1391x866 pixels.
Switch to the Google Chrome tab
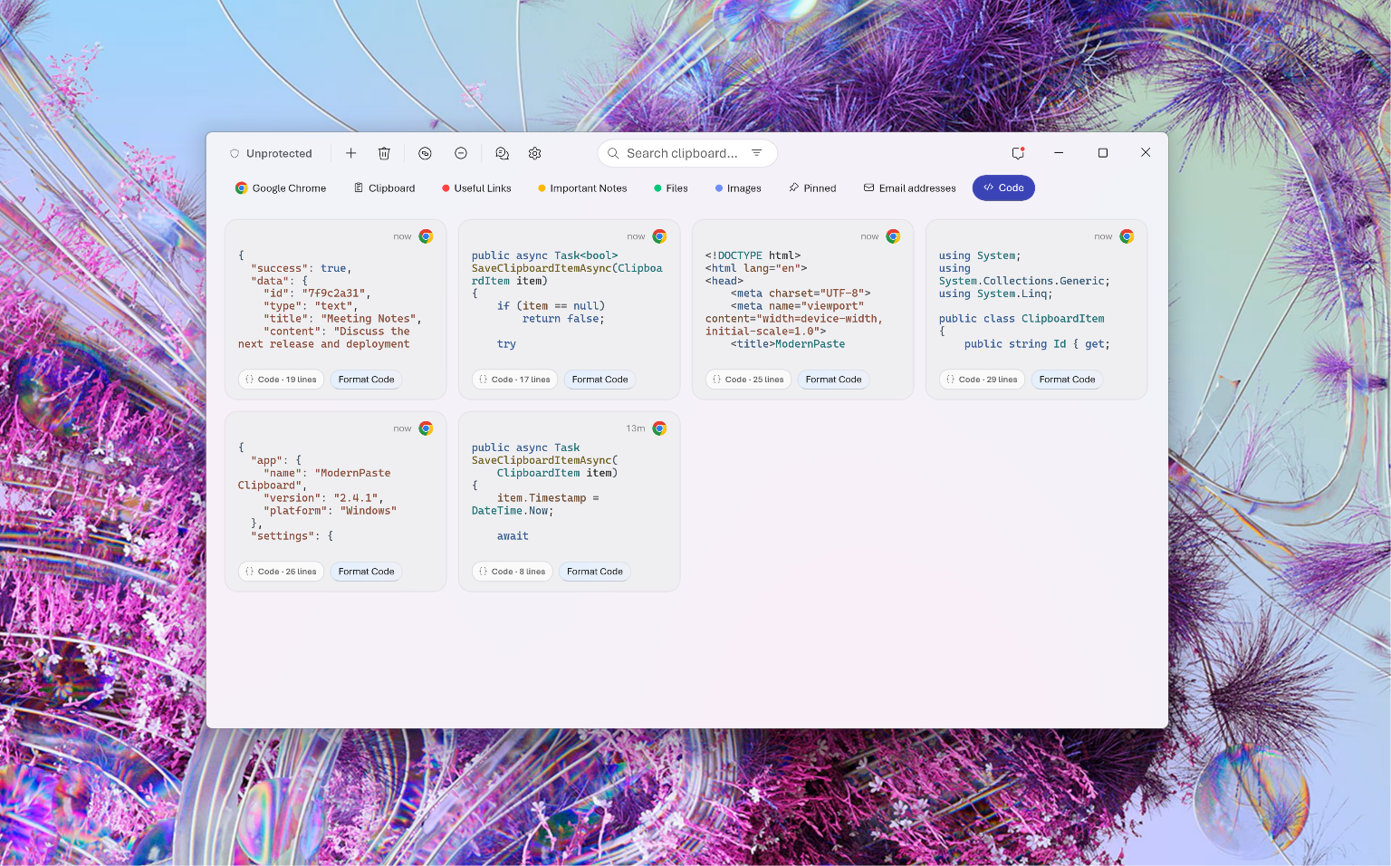[x=281, y=188]
